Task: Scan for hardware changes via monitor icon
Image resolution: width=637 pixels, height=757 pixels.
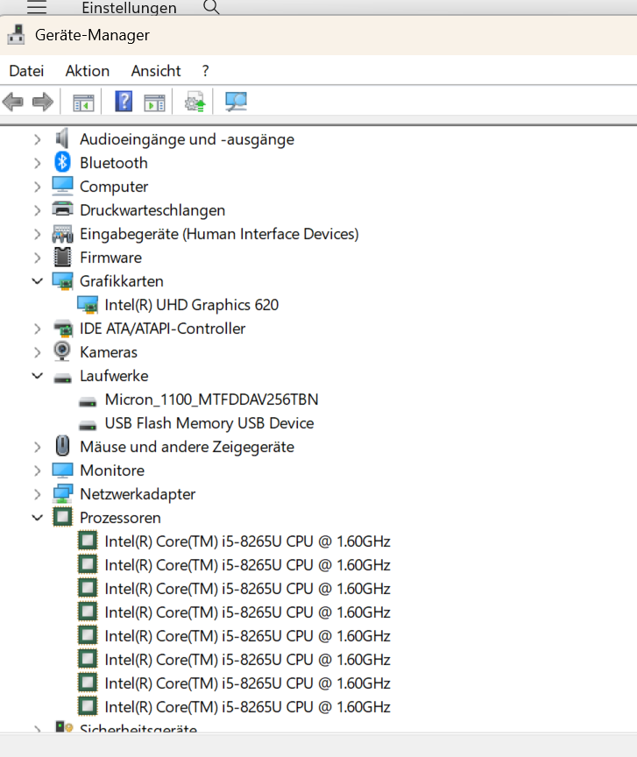Action: coord(237,102)
